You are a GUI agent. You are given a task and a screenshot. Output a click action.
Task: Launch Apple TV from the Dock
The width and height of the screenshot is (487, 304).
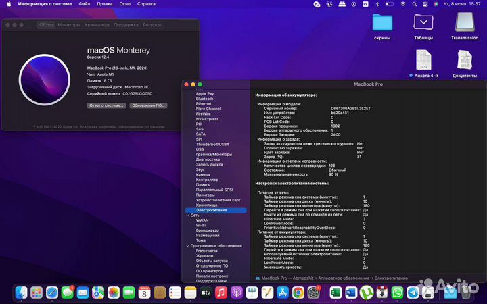(x=206, y=293)
